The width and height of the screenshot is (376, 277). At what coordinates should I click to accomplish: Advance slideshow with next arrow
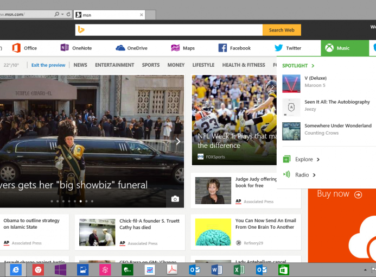(178, 141)
